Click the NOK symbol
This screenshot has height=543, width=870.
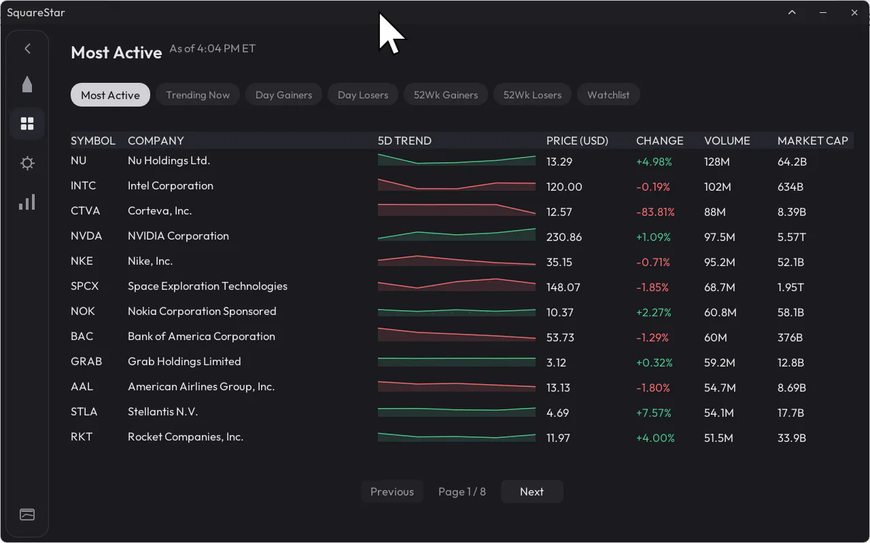click(x=83, y=311)
